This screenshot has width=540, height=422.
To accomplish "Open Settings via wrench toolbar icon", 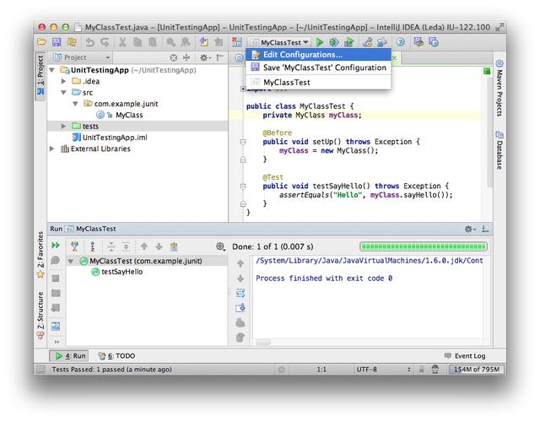I will [x=368, y=42].
